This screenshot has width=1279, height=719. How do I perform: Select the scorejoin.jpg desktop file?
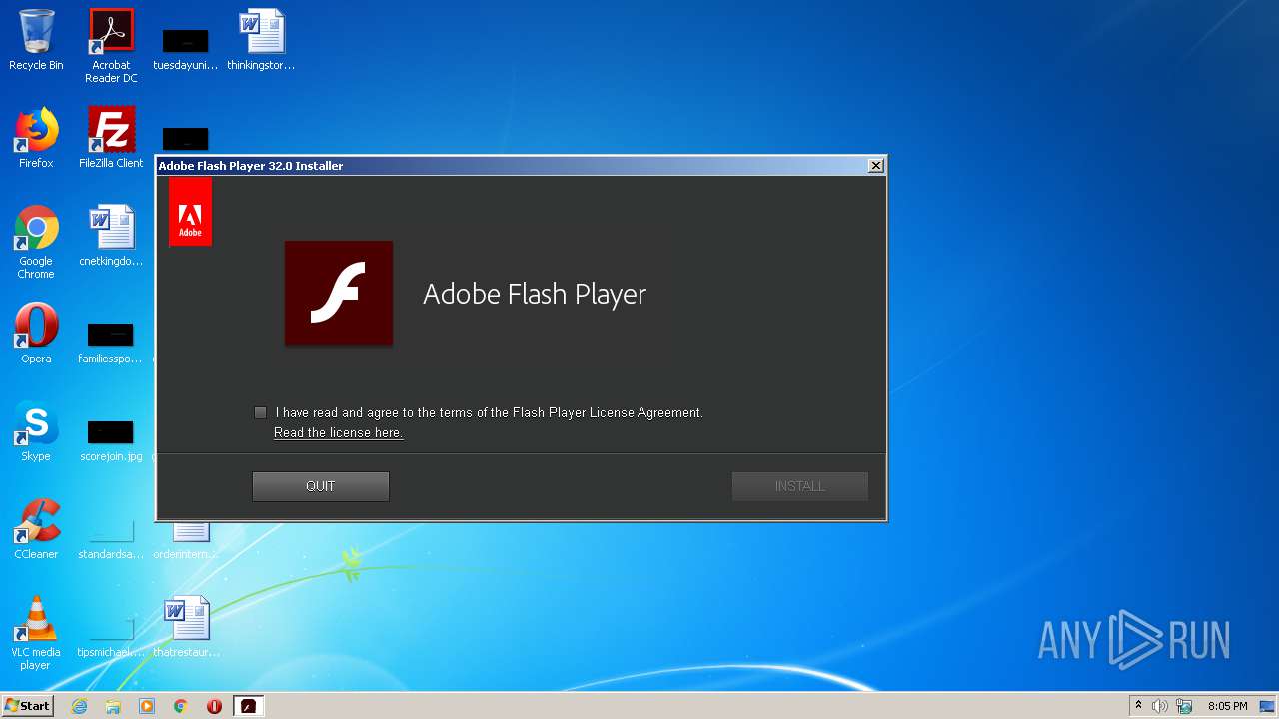click(x=111, y=439)
